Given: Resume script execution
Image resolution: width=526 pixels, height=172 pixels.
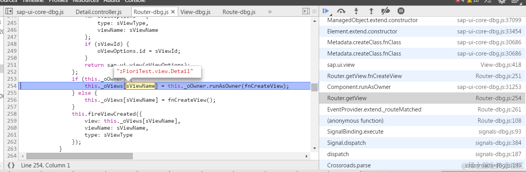Looking at the screenshot, I should [326, 11].
